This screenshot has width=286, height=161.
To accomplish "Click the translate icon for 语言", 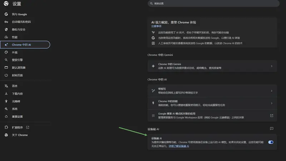I will tap(6, 86).
